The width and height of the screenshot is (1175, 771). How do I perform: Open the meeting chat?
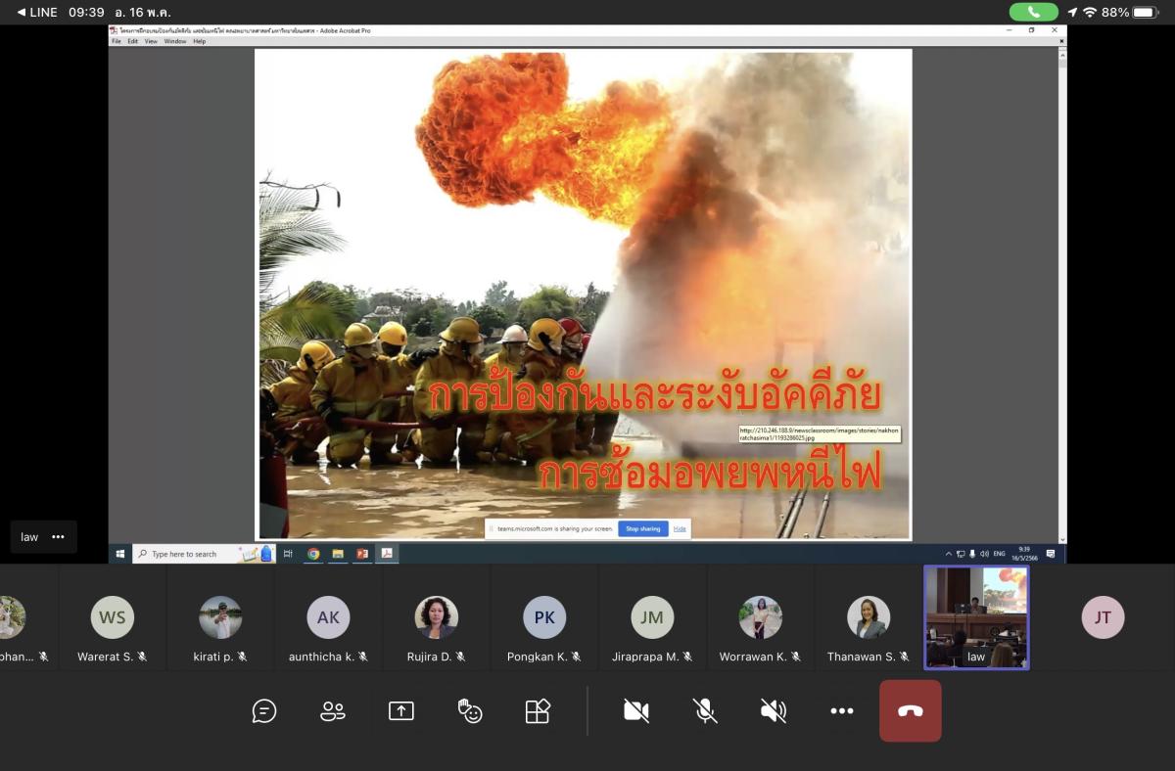click(x=264, y=711)
